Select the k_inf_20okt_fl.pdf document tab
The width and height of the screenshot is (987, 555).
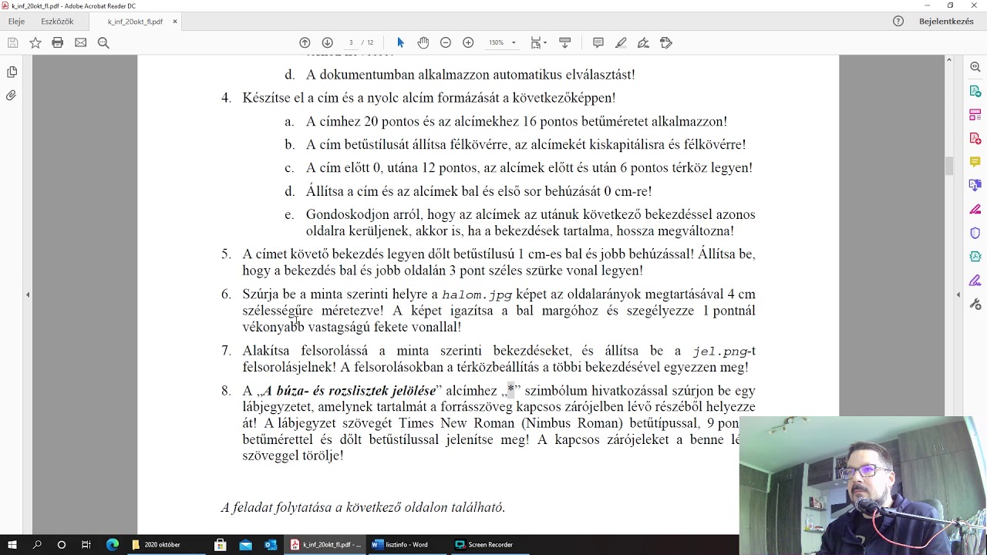[x=135, y=22]
